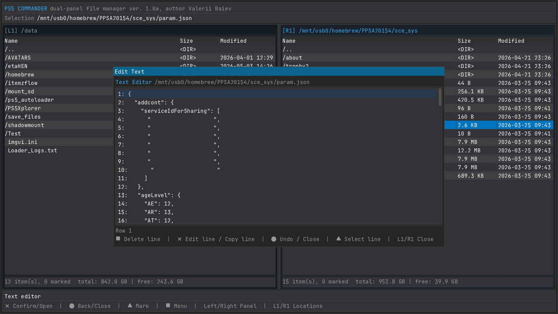Click the Edit Text dialog title bar
This screenshot has width=558, height=314.
[x=279, y=72]
